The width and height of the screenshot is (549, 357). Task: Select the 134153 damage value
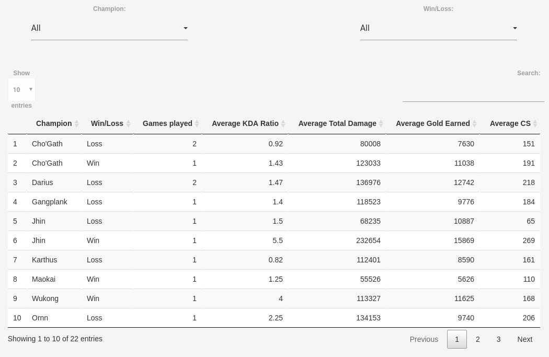[368, 318]
